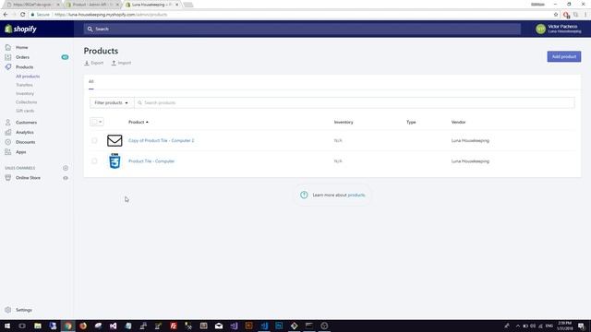Image resolution: width=591 pixels, height=332 pixels.
Task: Open Customers in sidebar
Action: coord(27,123)
